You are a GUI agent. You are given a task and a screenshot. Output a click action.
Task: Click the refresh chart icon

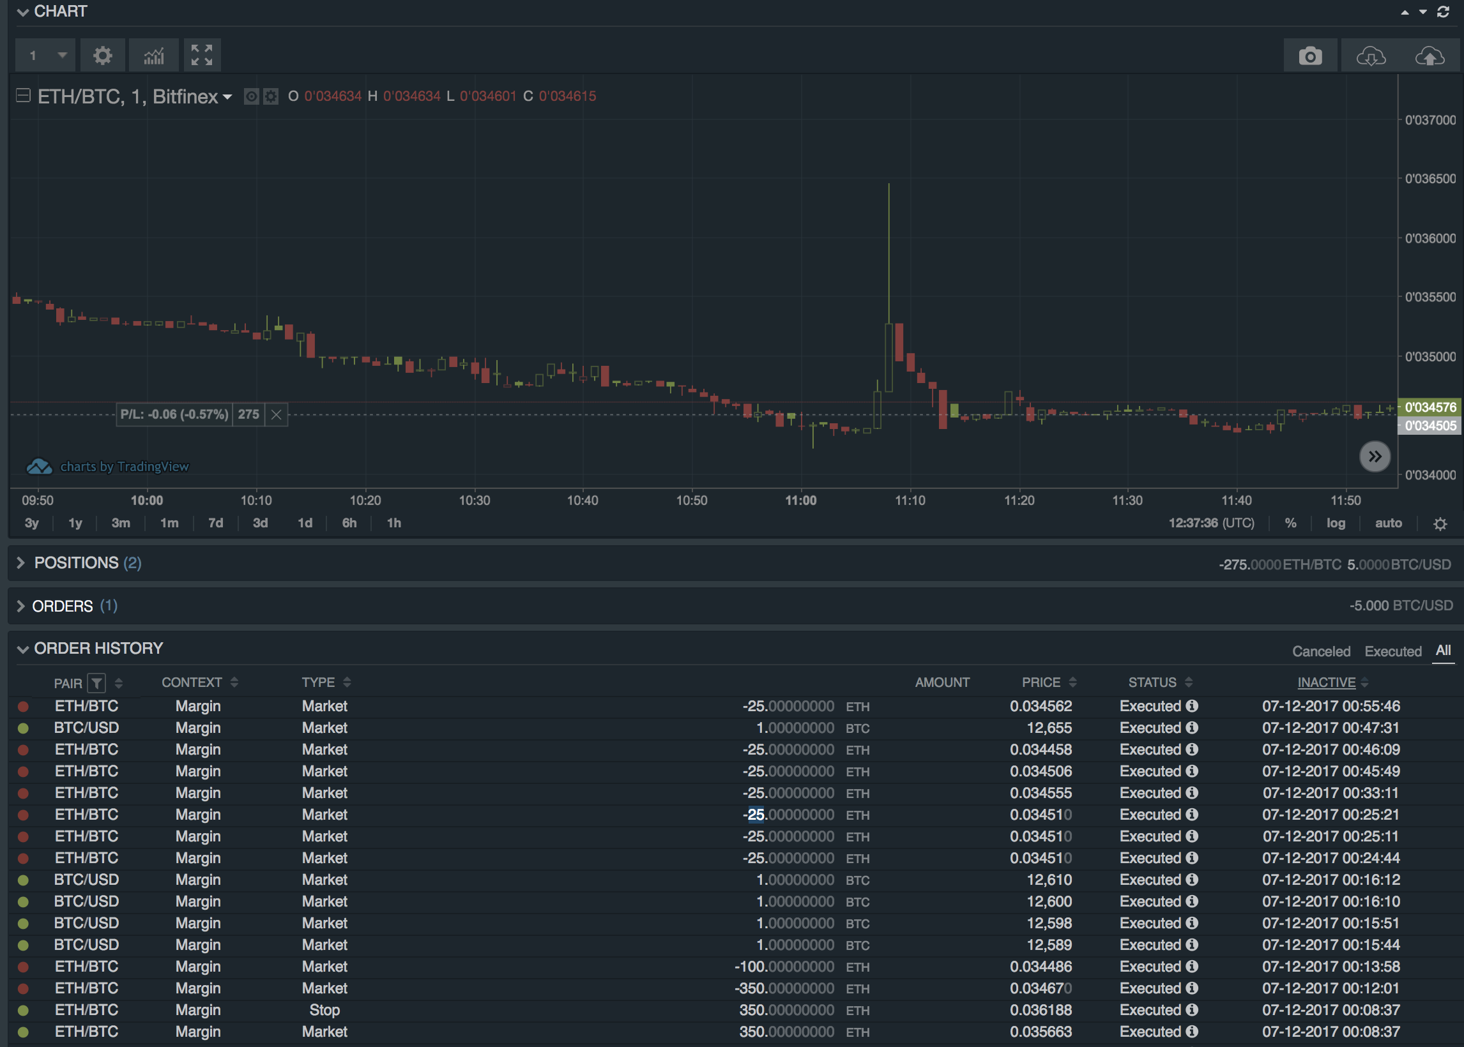click(x=1443, y=11)
